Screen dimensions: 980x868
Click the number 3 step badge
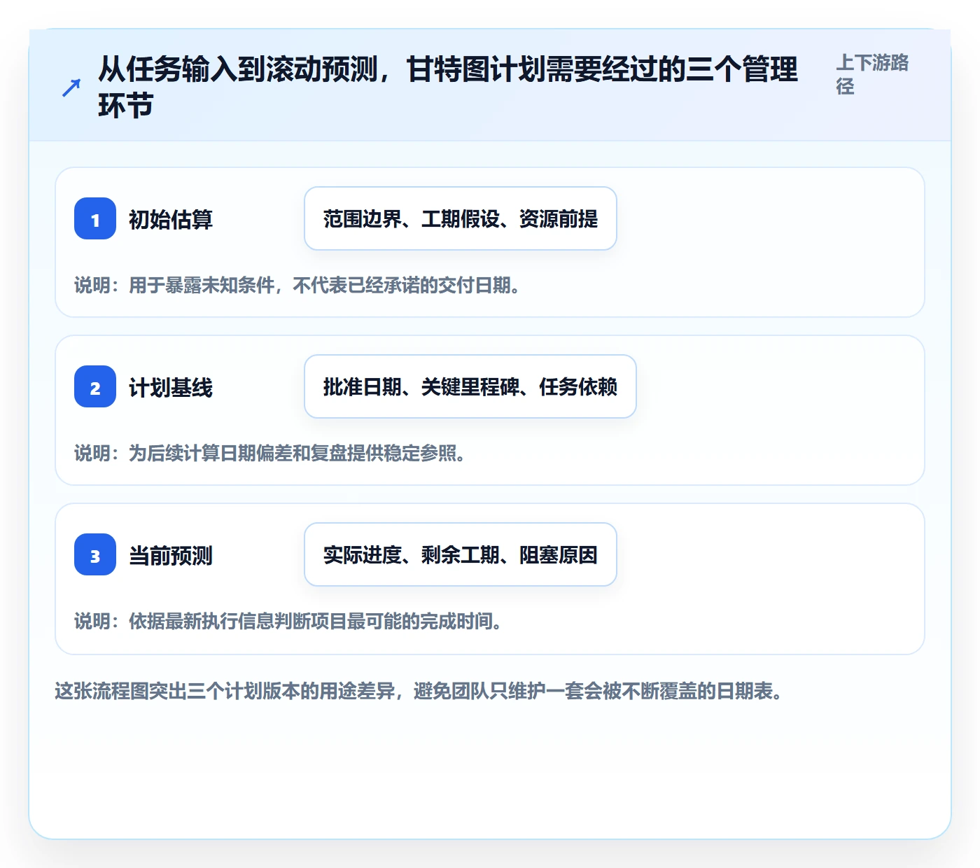[x=95, y=554]
